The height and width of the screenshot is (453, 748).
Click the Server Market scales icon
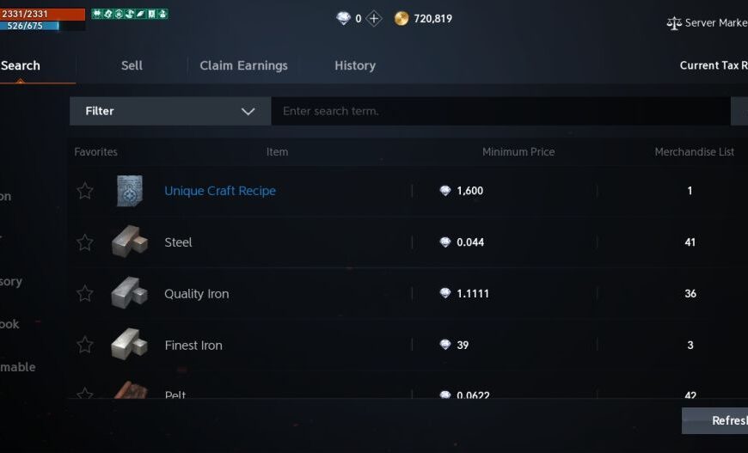pyautogui.click(x=674, y=23)
